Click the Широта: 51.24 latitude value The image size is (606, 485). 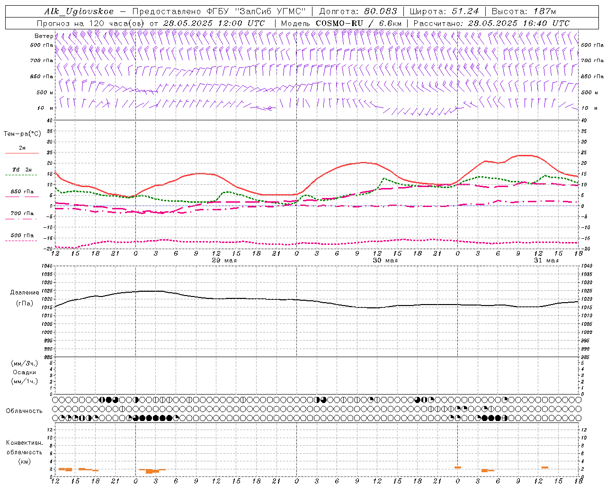point(444,11)
